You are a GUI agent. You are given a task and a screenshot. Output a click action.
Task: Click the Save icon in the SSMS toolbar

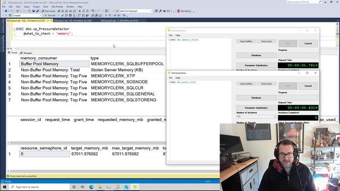click(x=33, y=11)
